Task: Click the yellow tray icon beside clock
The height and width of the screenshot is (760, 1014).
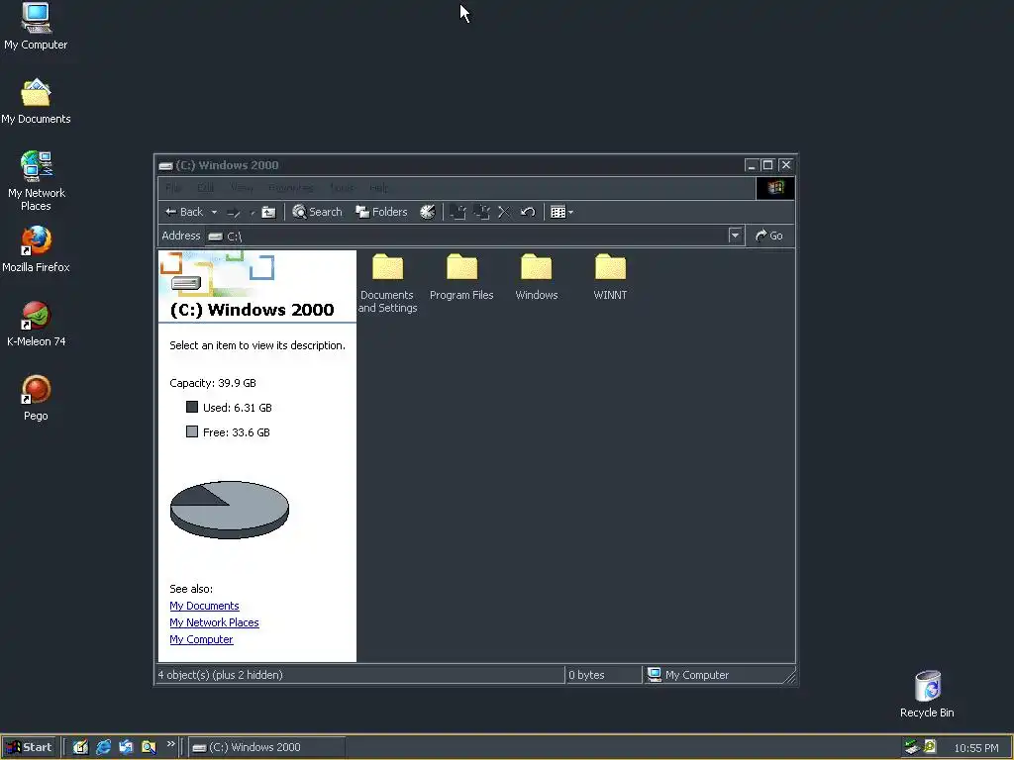Action: point(929,747)
